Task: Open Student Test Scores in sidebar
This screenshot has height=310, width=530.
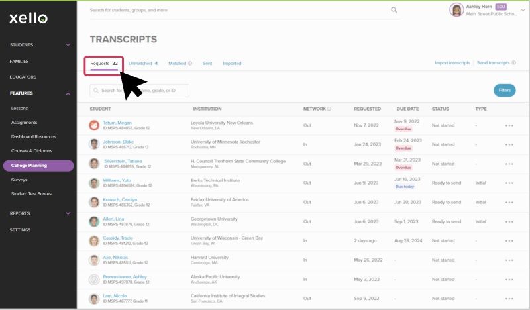Action: pyautogui.click(x=32, y=194)
